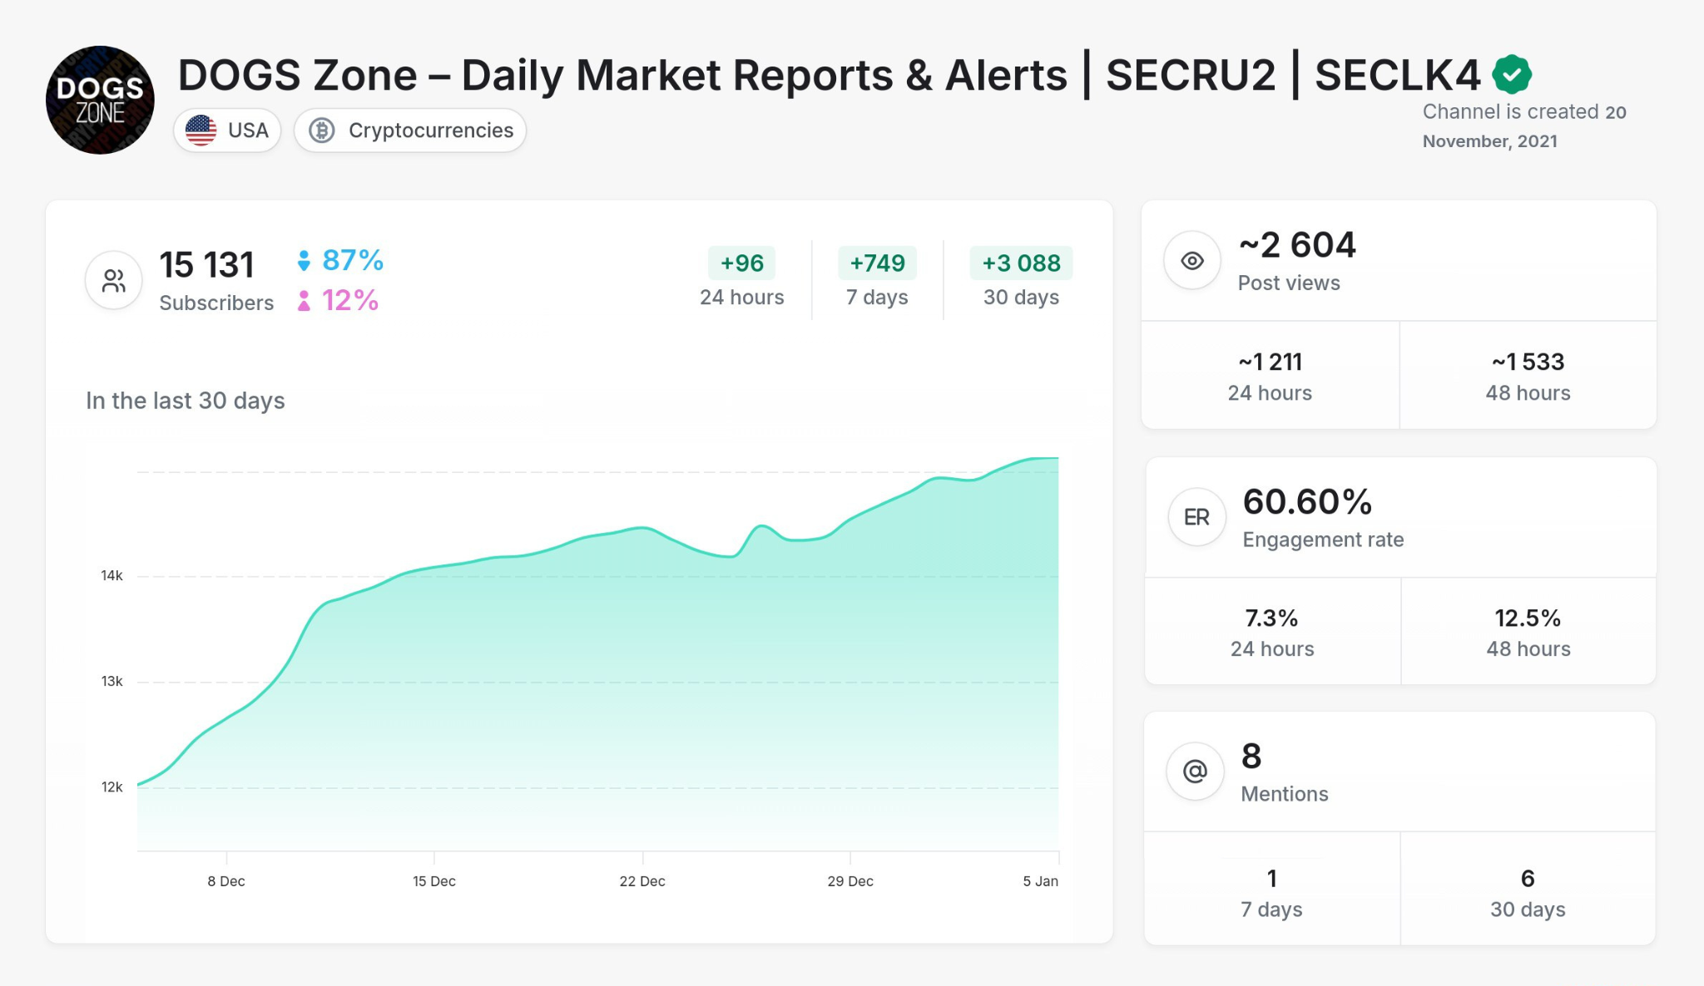Click the ER engagement rate icon
This screenshot has width=1704, height=986.
pyautogui.click(x=1196, y=516)
